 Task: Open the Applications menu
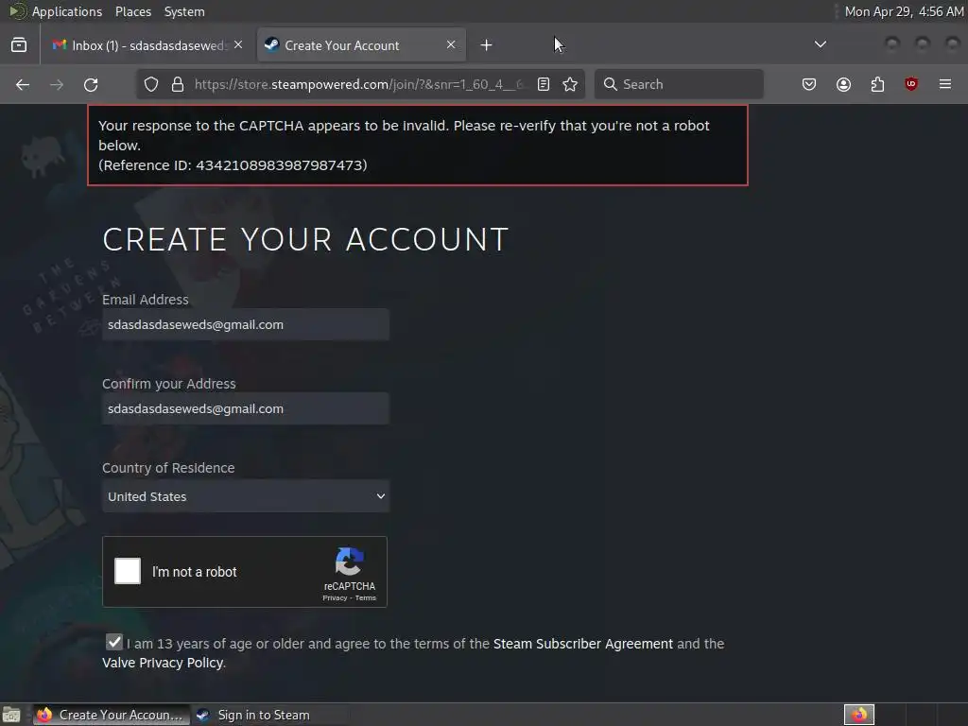(67, 11)
